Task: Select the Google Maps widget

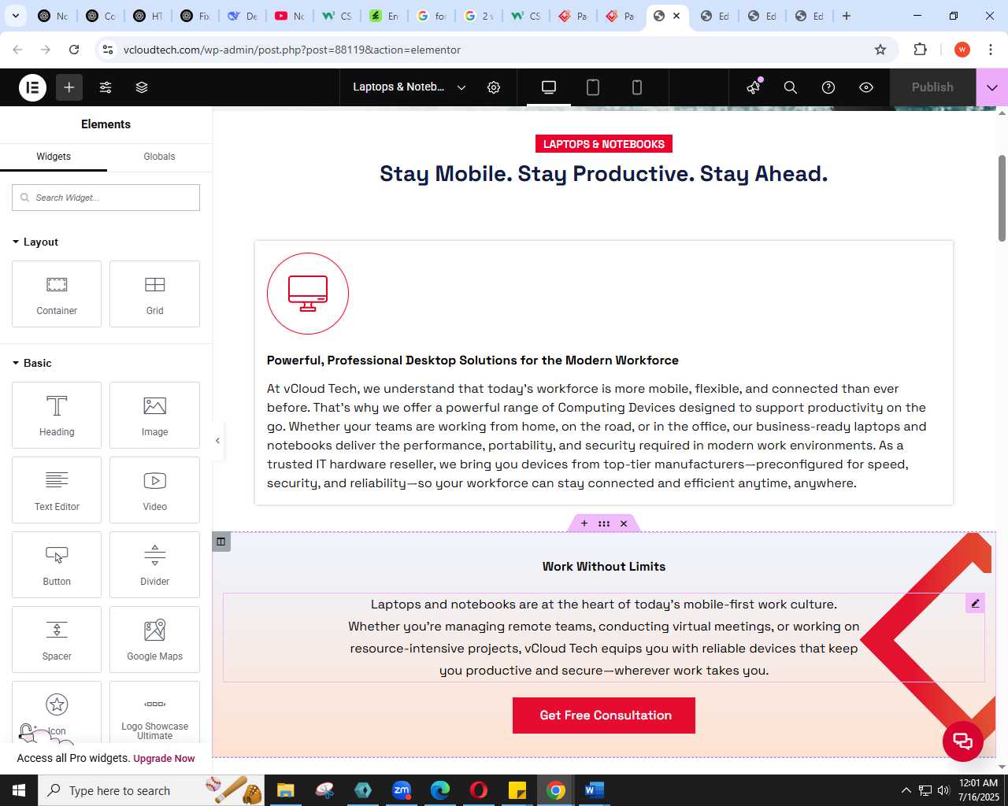Action: click(x=154, y=639)
